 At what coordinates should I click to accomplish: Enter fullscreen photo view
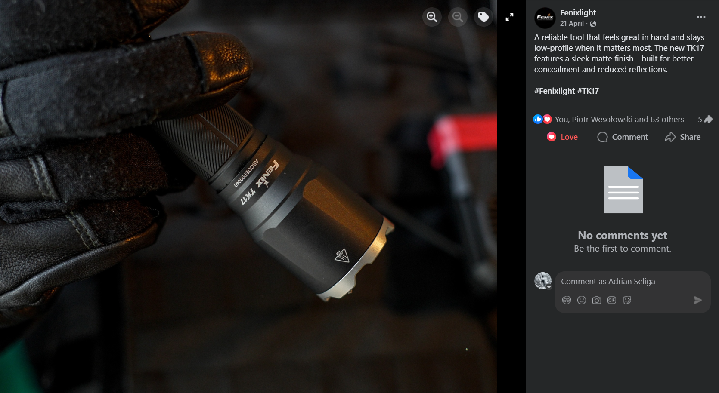pyautogui.click(x=509, y=17)
